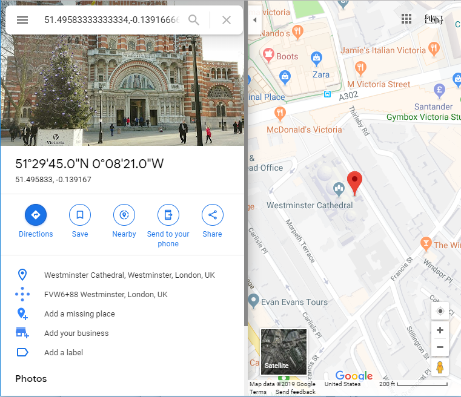Click Westminster Cathedral address row
Viewport: 461px width, 397px height.
[x=122, y=275]
